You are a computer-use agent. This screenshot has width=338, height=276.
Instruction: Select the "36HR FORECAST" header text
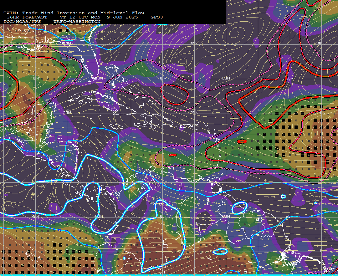pos(27,17)
